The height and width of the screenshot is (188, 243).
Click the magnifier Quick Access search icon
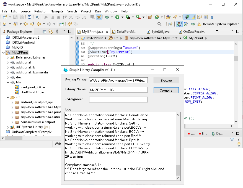point(159,24)
